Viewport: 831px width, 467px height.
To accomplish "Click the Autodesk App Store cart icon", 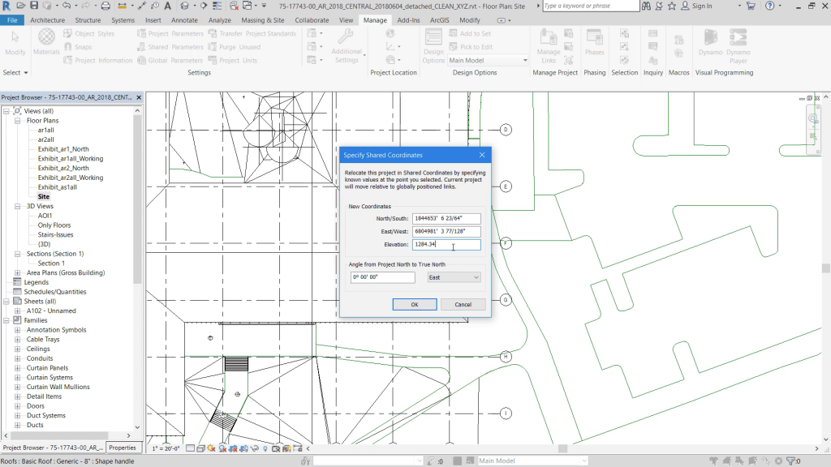I will (751, 6).
